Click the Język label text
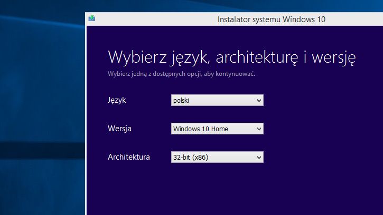 click(117, 100)
